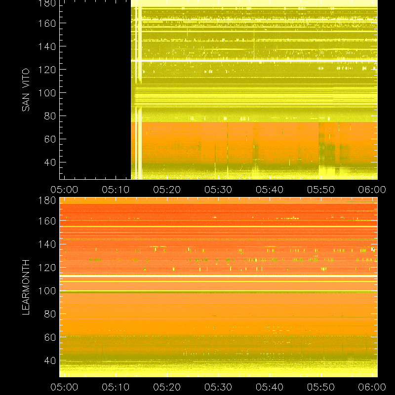Select the 120 tick label on San Vito plot
This screenshot has width=395, height=395.
point(47,70)
